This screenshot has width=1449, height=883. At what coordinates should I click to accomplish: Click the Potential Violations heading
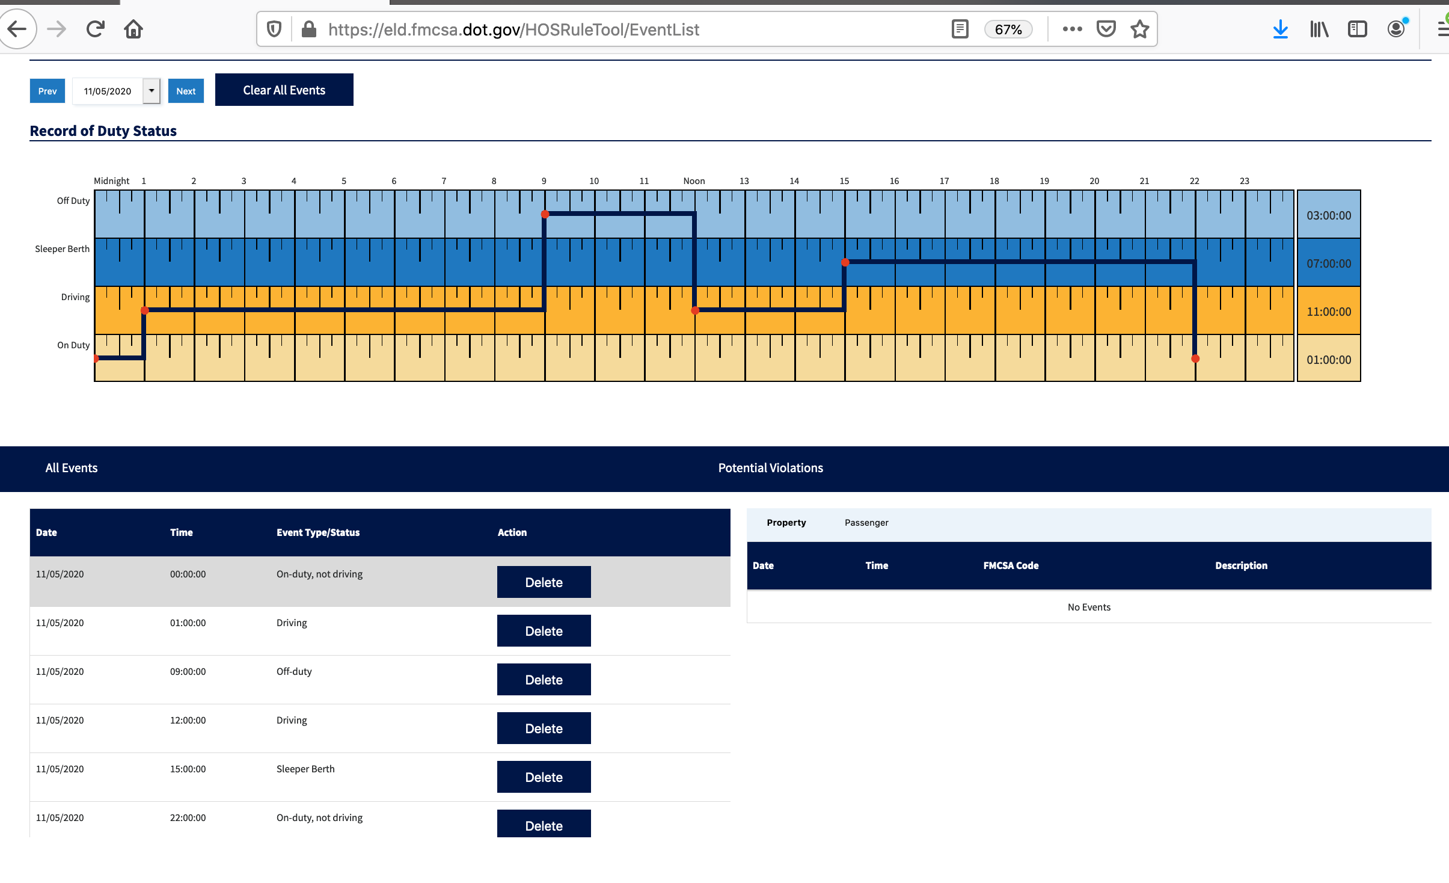click(x=770, y=468)
